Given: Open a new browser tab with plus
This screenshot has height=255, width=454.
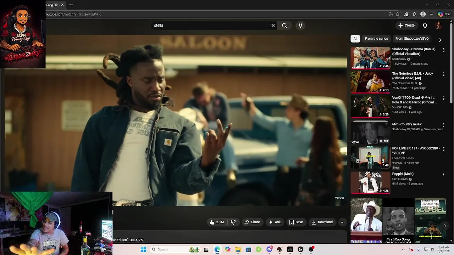Looking at the screenshot, I should 71,5.
